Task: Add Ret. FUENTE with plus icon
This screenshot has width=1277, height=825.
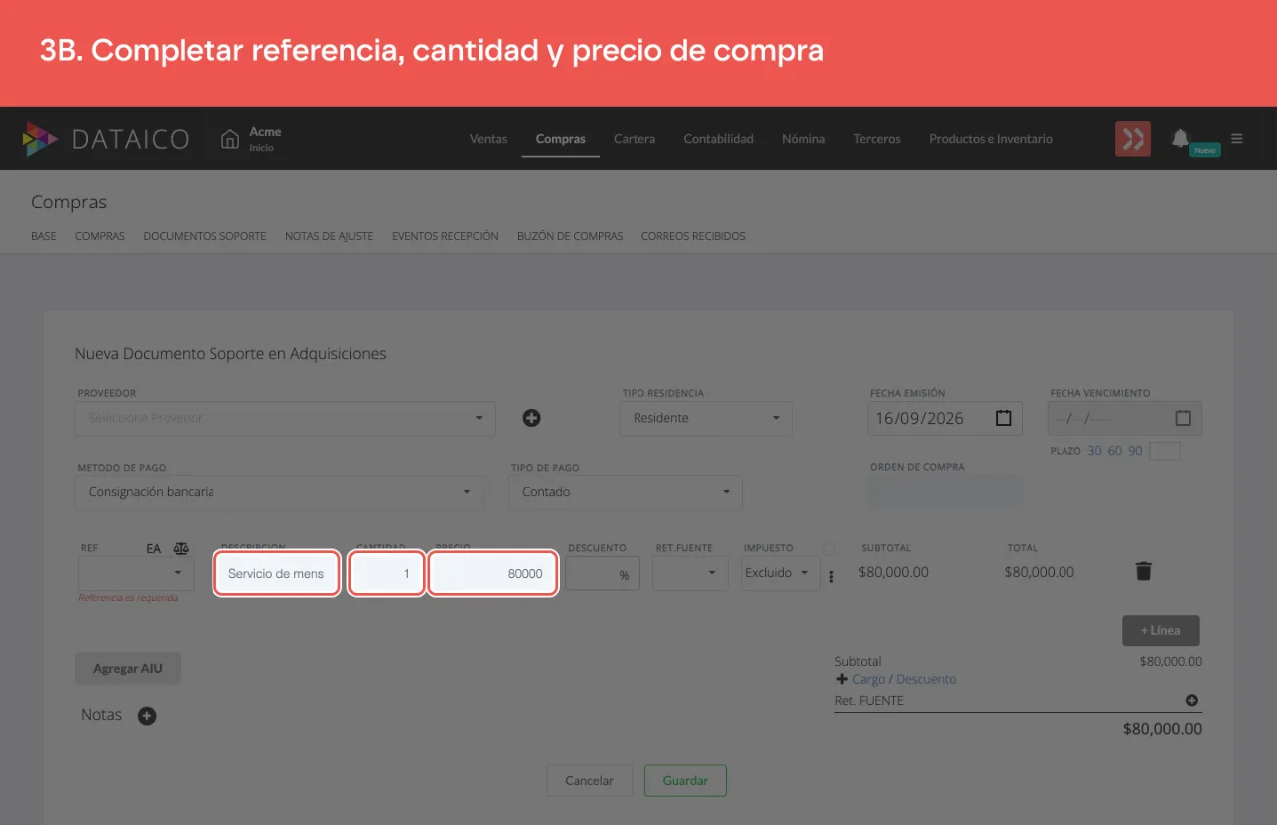Action: (1192, 701)
